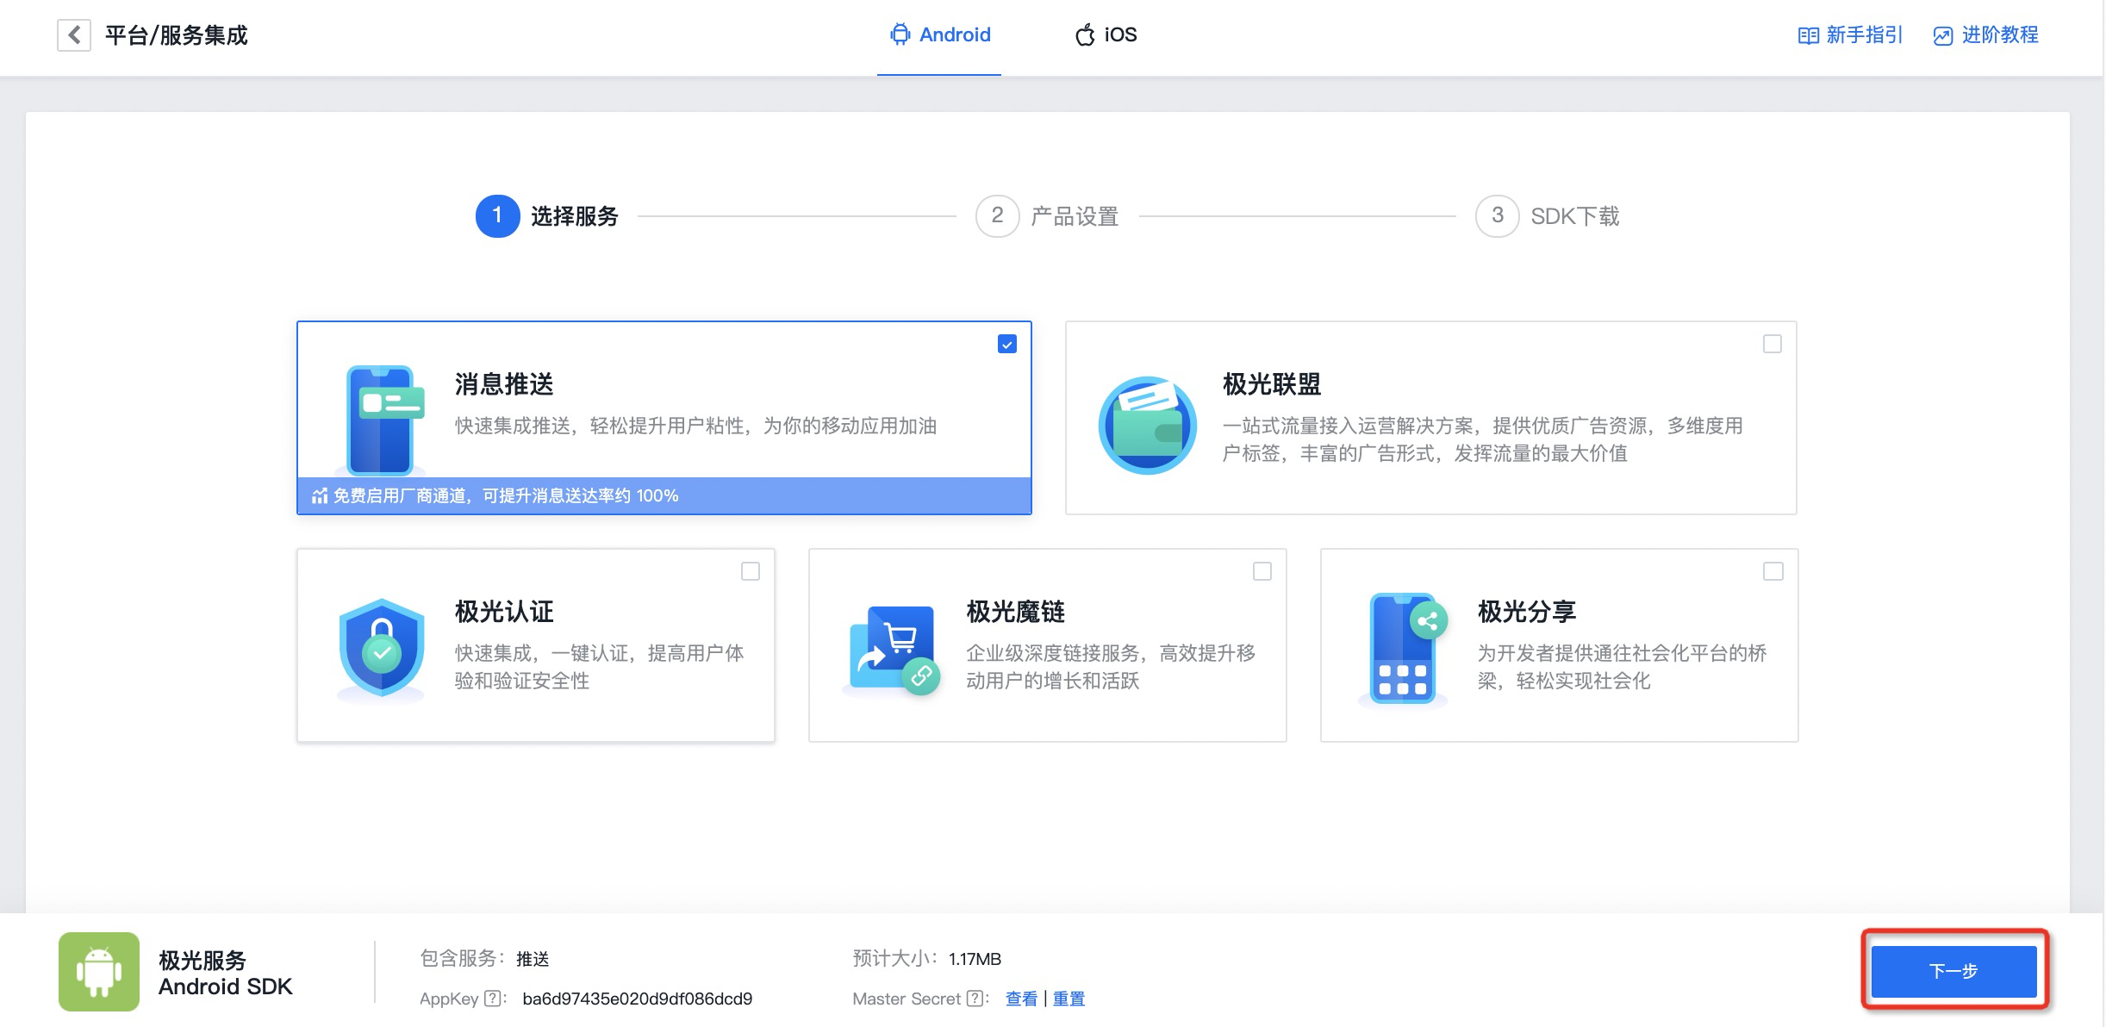Click the 极光联盟 card title
The image size is (2106, 1027).
(1272, 384)
